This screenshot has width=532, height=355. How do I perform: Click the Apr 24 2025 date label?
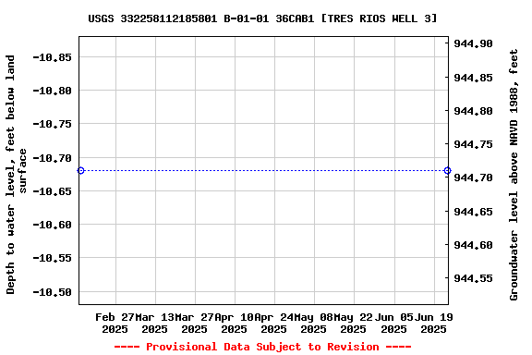coord(273,323)
